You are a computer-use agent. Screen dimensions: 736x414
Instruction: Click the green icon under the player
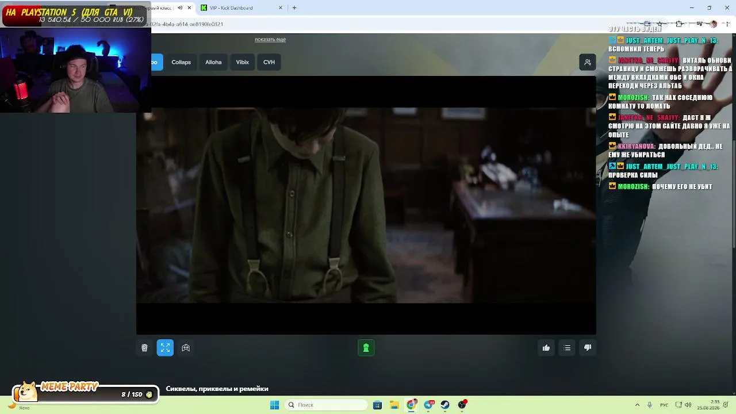click(x=366, y=348)
